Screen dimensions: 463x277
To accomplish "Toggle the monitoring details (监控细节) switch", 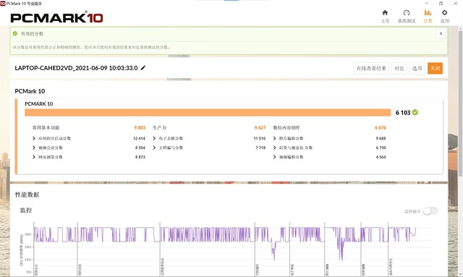I will 430,211.
